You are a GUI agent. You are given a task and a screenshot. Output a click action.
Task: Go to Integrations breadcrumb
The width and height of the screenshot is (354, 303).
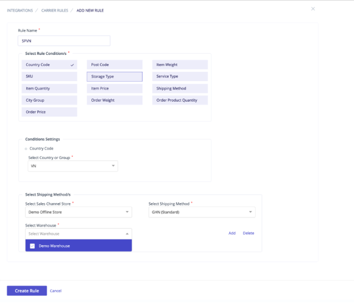20,10
